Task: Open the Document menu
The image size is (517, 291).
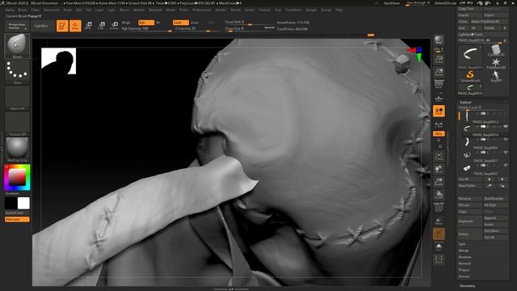Action: pyautogui.click(x=52, y=11)
